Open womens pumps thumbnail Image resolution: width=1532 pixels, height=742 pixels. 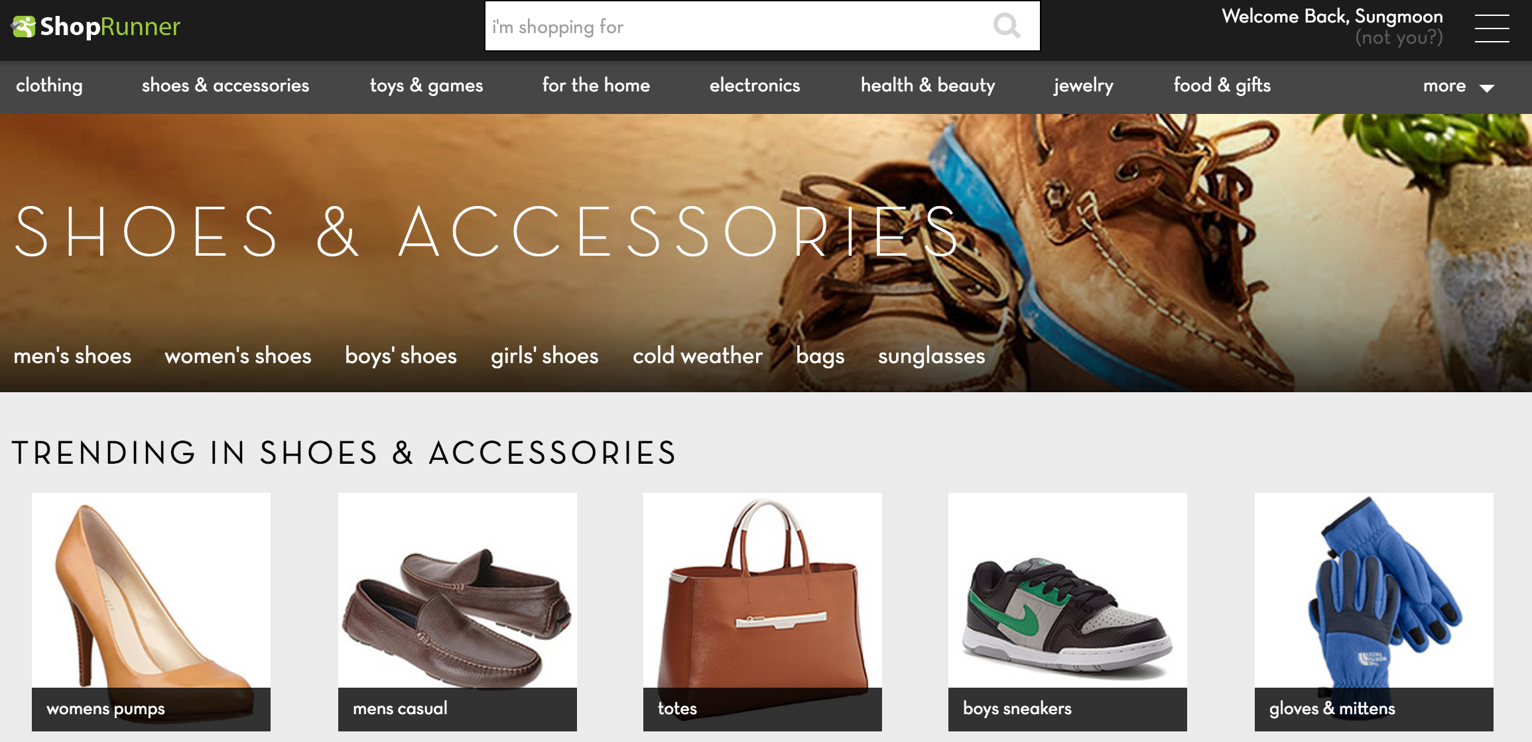[x=151, y=611]
